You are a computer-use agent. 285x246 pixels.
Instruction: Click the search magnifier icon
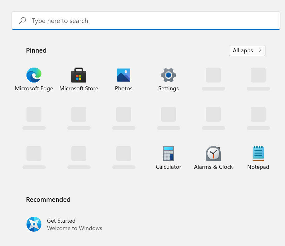[23, 21]
